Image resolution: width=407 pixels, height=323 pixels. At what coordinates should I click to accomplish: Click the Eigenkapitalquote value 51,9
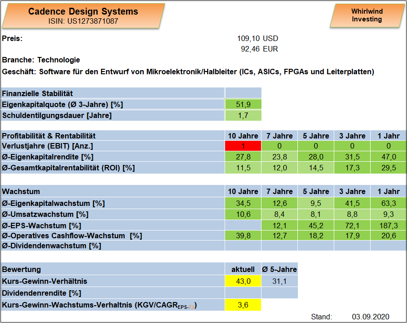243,104
